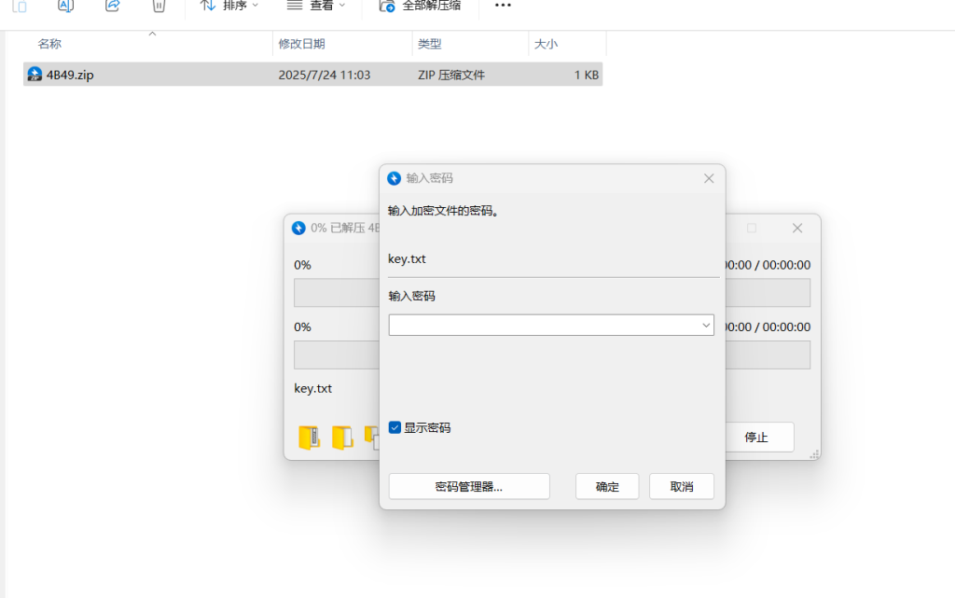
Task: Click the Delete trash icon
Action: pos(159,6)
